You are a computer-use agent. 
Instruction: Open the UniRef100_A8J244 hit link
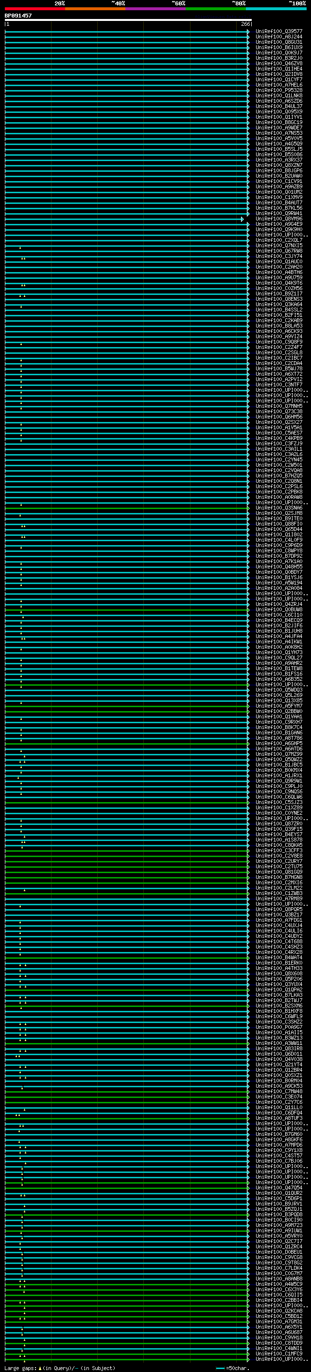pyautogui.click(x=278, y=37)
